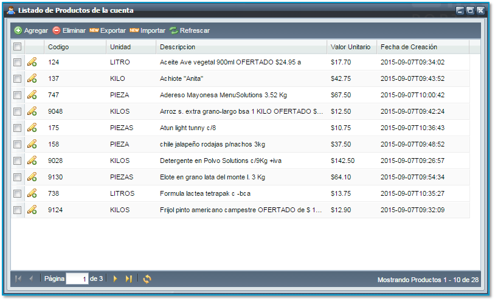Click the $42.75 unit value cell
This screenshot has height=301, width=495.
tap(341, 78)
